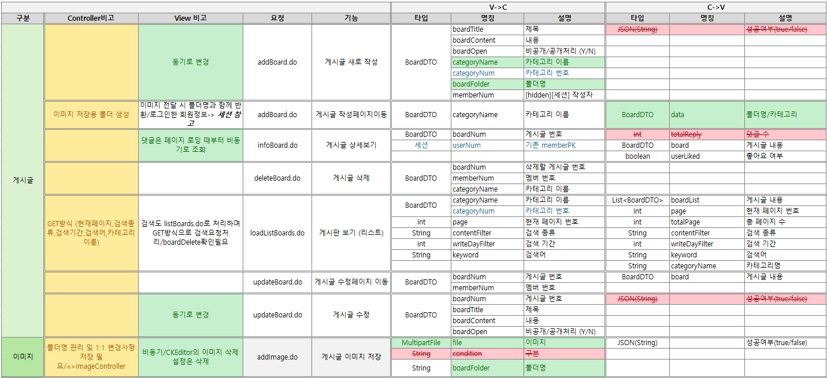Click the 이미지 저장용 폴더 생성 note
827x378 pixels.
(91, 115)
